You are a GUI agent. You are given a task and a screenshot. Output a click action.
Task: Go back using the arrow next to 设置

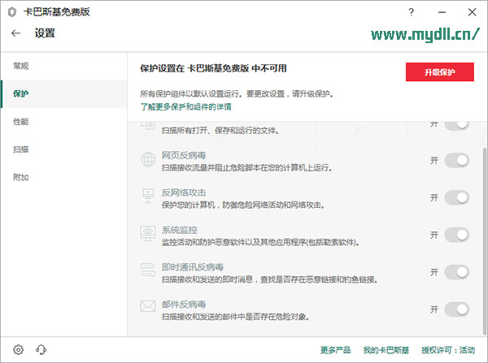tap(16, 33)
